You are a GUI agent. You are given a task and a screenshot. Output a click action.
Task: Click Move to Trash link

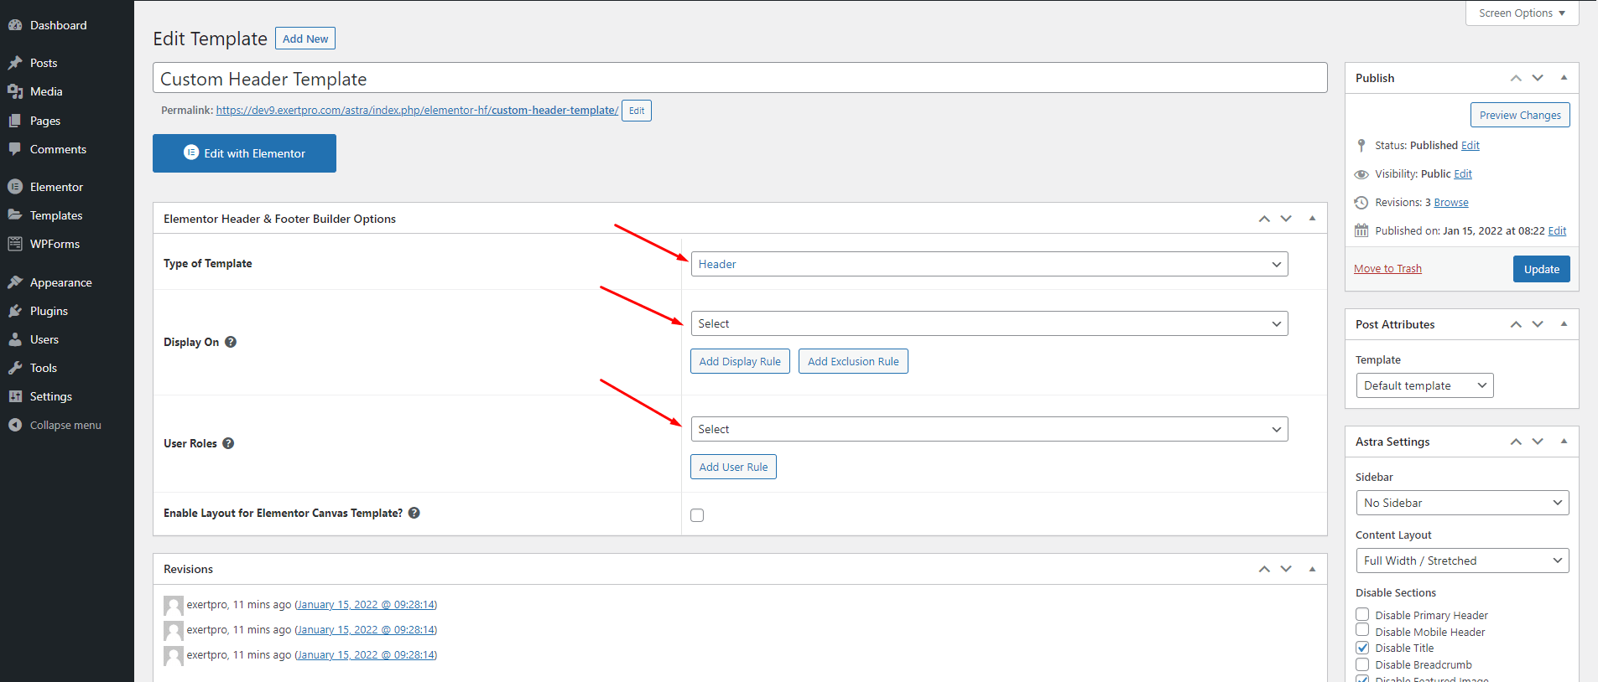[1387, 269]
